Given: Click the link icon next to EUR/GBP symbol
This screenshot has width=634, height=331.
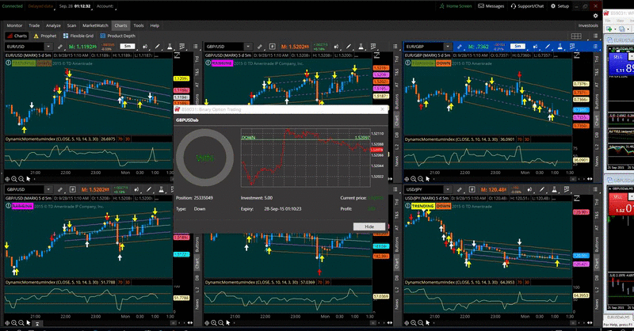Looking at the screenshot, I should [x=460, y=47].
